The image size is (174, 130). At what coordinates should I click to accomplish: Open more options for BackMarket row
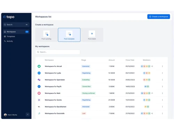163,107
